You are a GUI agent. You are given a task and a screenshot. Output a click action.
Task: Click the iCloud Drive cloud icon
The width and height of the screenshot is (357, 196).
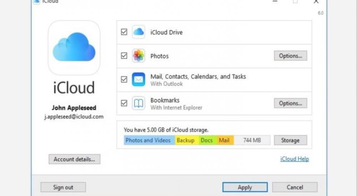139,32
